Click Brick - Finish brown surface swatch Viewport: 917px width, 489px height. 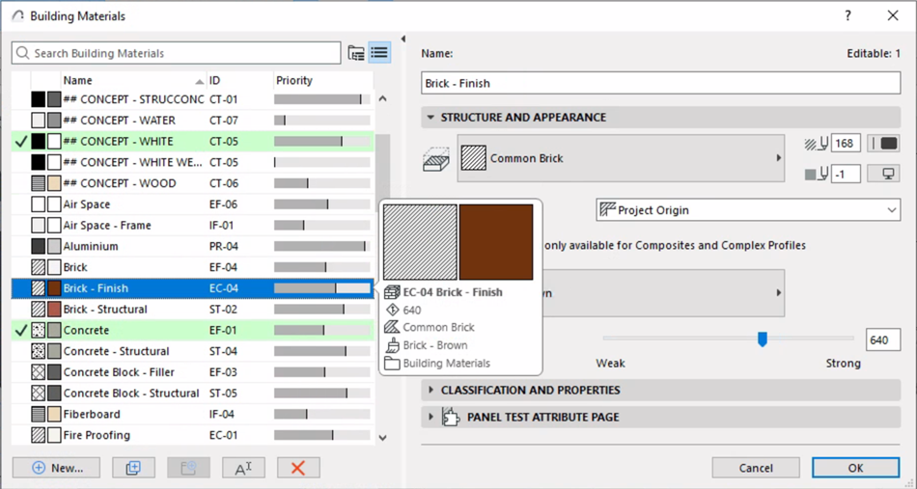point(54,288)
